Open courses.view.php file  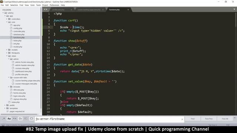(x=22, y=68)
